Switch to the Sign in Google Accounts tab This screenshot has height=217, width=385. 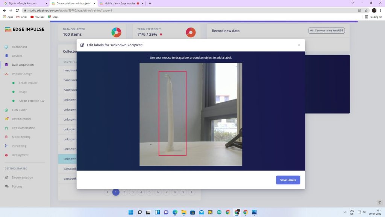coord(23,3)
